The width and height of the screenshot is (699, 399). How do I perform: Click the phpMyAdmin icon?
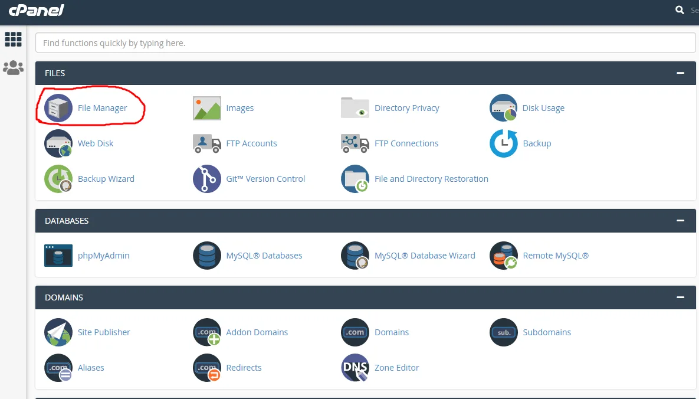pos(58,256)
